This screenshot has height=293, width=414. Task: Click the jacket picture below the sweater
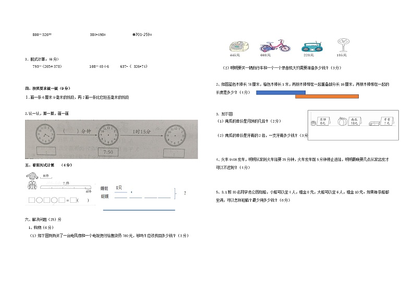(32, 185)
